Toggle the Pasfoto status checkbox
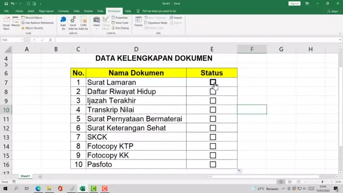This screenshot has width=343, height=193. (213, 164)
